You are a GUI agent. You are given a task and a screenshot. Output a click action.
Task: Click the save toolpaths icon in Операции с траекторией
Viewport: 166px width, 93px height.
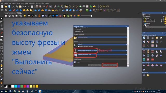[144, 38]
